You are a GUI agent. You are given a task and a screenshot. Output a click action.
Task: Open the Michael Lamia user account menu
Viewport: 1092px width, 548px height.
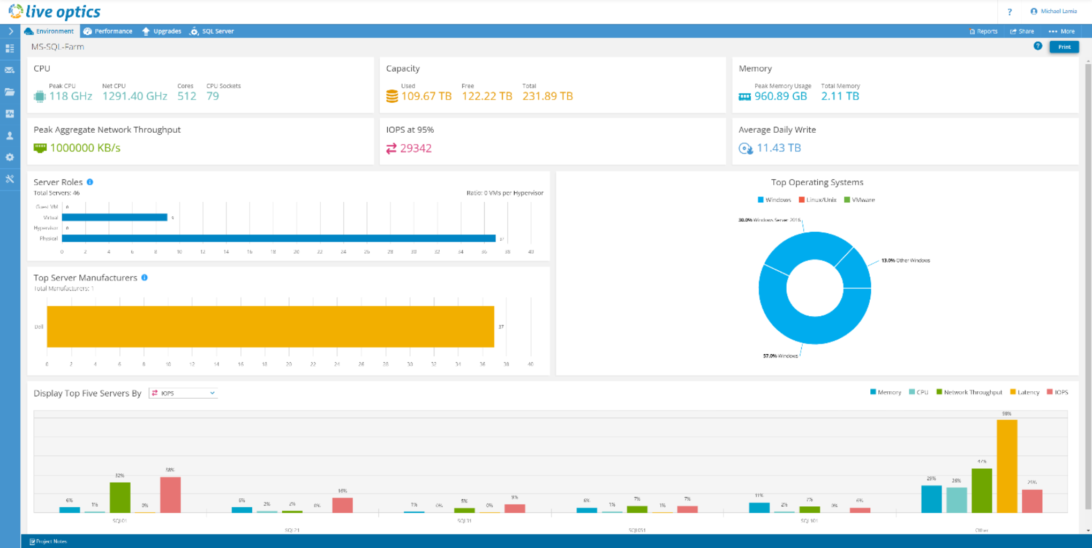[1053, 11]
